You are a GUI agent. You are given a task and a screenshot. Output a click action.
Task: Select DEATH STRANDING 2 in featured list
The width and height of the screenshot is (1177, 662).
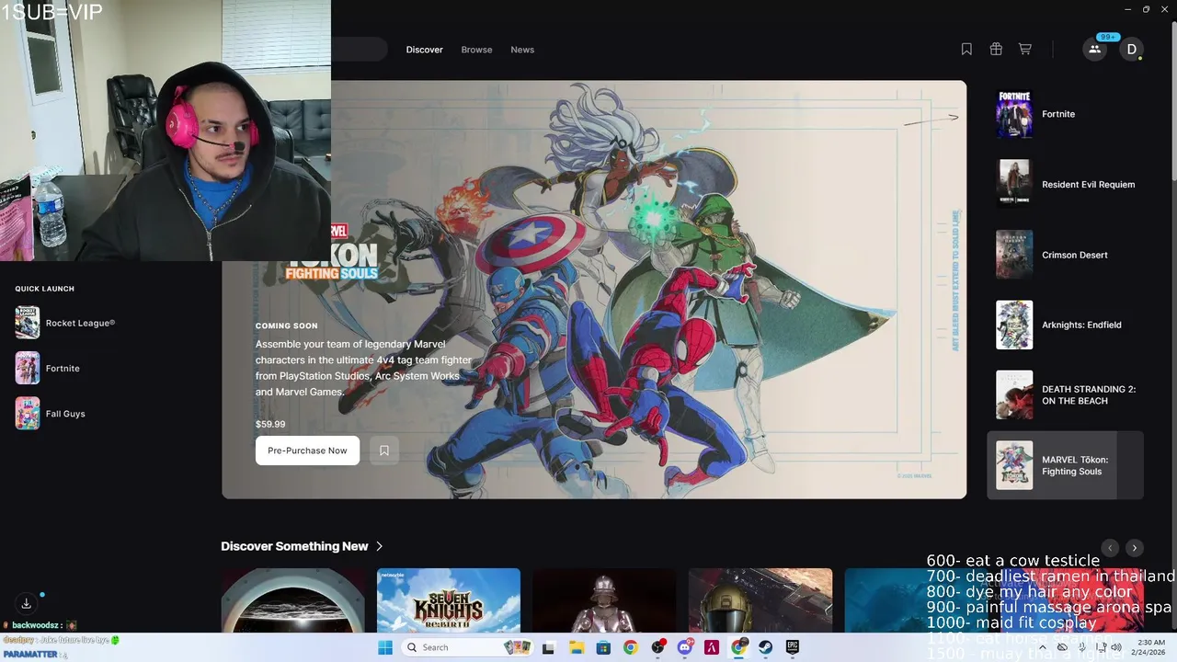coord(1065,394)
